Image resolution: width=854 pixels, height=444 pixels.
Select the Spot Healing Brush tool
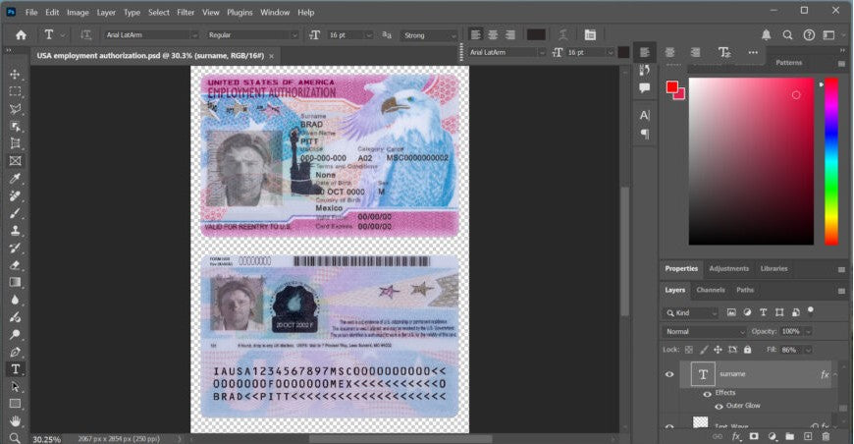click(16, 195)
